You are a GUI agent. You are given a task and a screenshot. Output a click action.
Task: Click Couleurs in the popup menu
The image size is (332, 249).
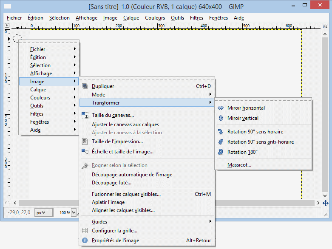49,98
